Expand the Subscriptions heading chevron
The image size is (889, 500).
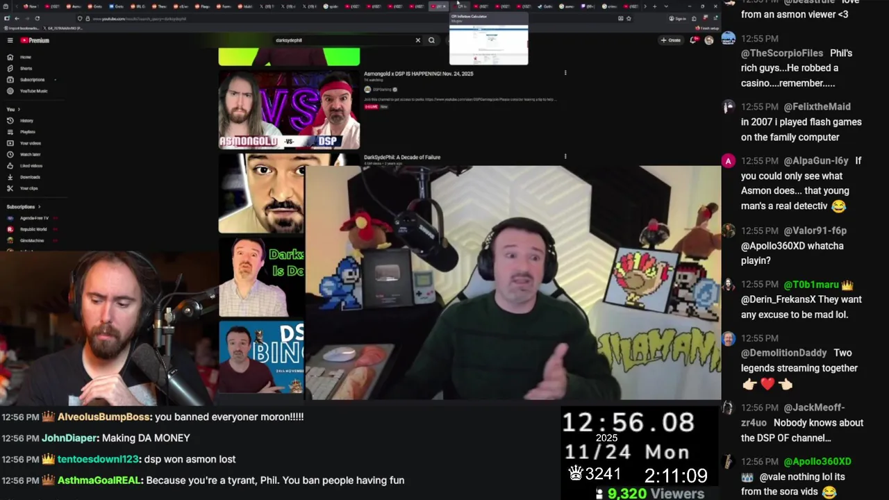[39, 206]
